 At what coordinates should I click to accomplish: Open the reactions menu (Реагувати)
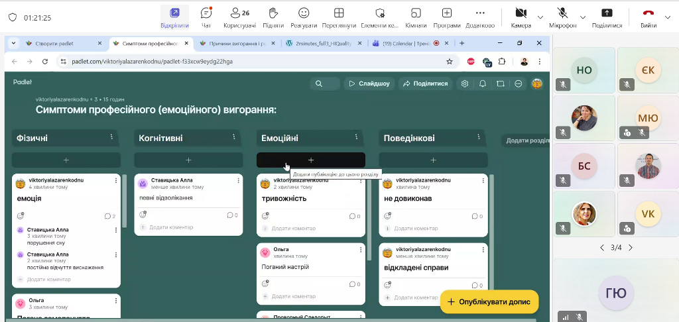point(304,17)
